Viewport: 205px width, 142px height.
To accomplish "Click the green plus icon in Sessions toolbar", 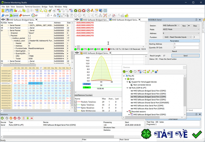I will pos(27,118).
